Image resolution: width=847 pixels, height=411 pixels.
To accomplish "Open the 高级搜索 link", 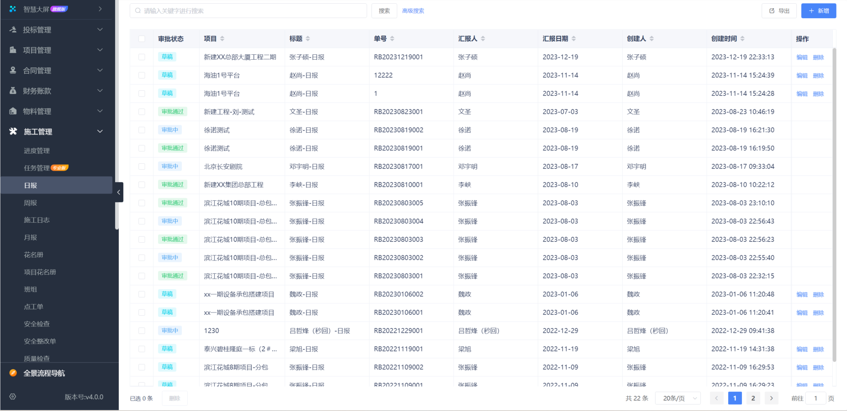I will coord(413,11).
